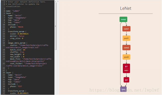
Task: Click the transform_param line 13
Action: pyautogui.click(x=17, y=32)
